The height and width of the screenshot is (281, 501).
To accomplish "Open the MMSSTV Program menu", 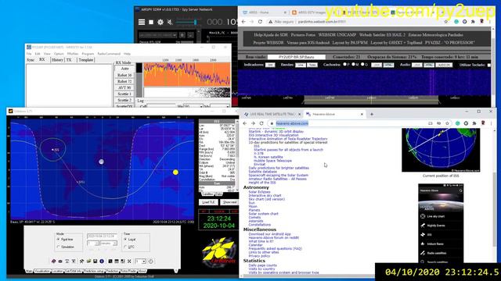I will [88, 54].
